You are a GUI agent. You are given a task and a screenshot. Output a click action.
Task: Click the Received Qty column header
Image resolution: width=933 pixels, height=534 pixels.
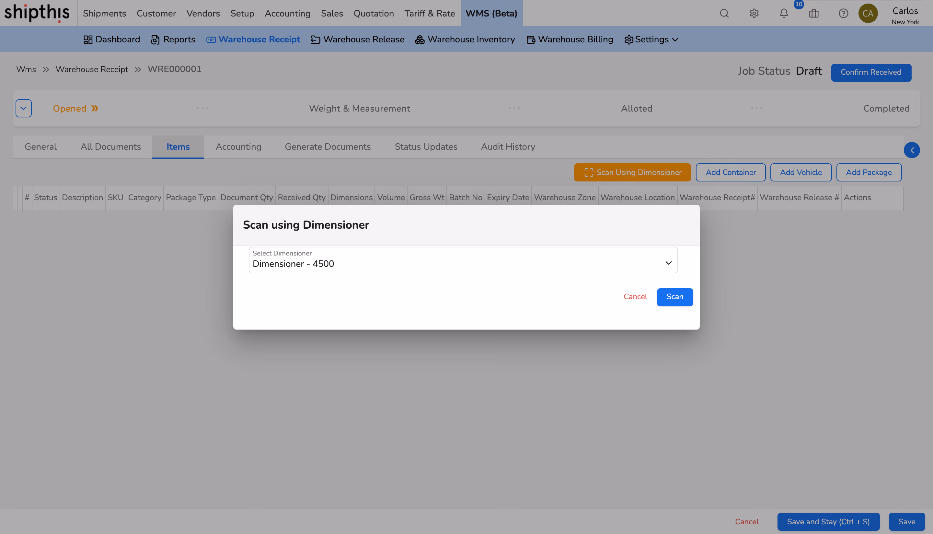(302, 198)
